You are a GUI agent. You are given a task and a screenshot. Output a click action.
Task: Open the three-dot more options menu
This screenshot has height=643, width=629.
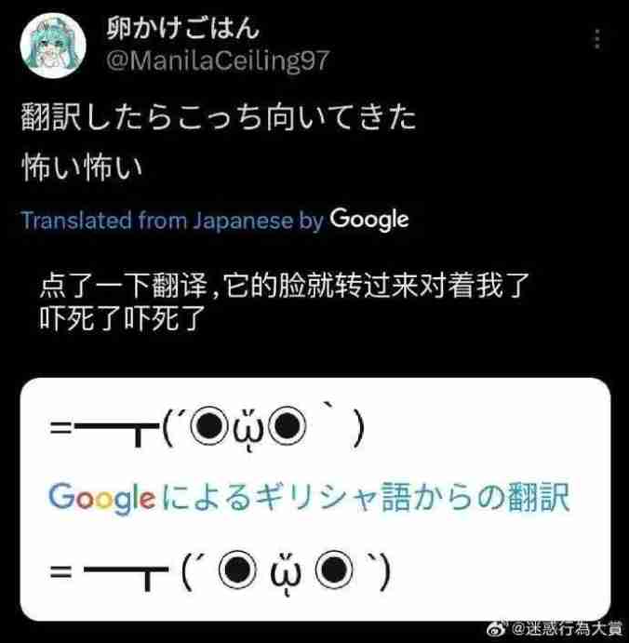click(597, 39)
